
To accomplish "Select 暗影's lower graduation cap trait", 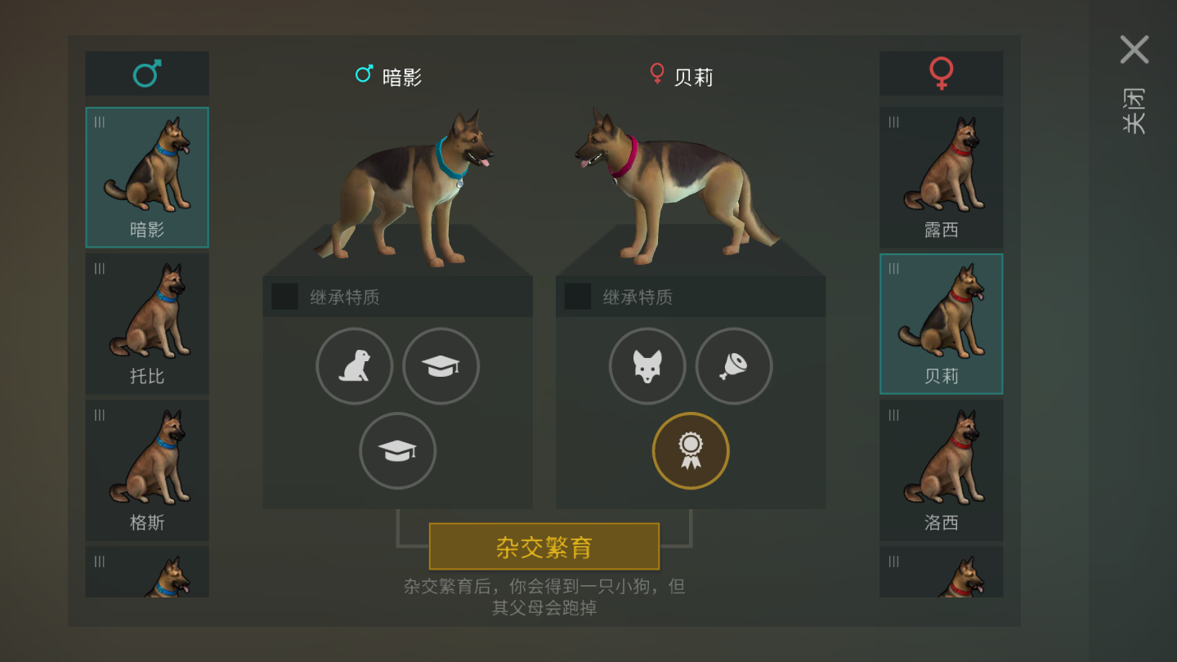I will pyautogui.click(x=398, y=450).
